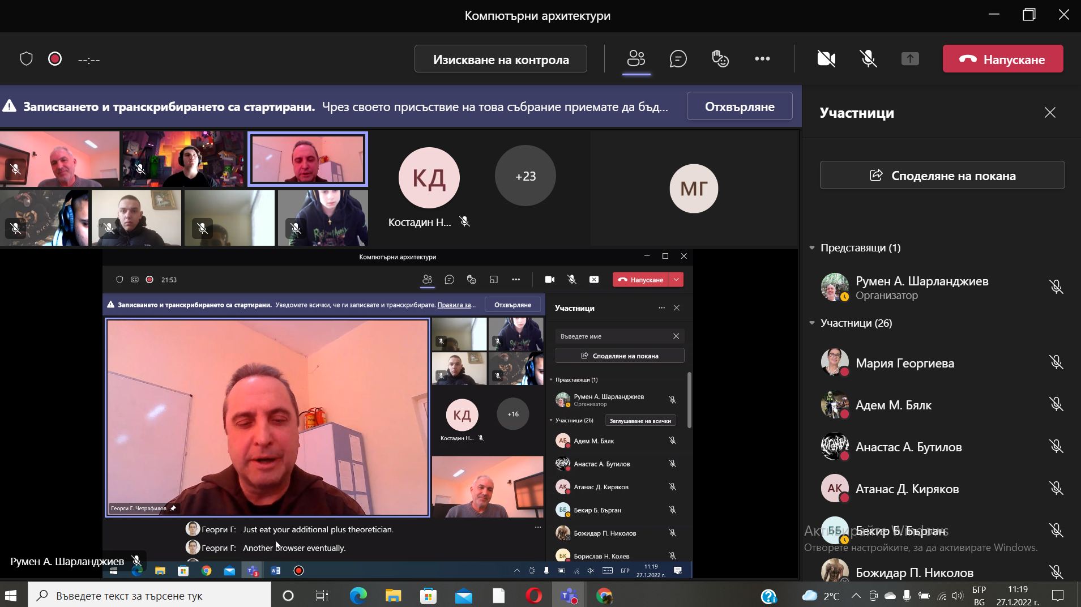Close the Участници side panel
Image resolution: width=1081 pixels, height=607 pixels.
pos(1050,113)
